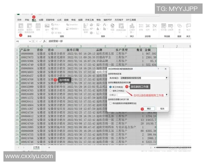The image size is (206, 165).
Task: Click the range selector icon beside 表/区域 field
Action: (167, 78)
